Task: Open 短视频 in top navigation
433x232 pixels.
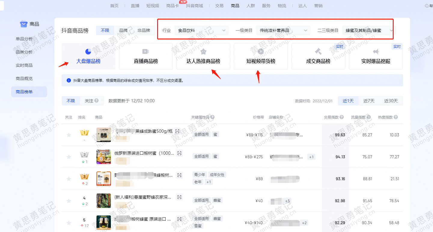Action: tap(153, 6)
